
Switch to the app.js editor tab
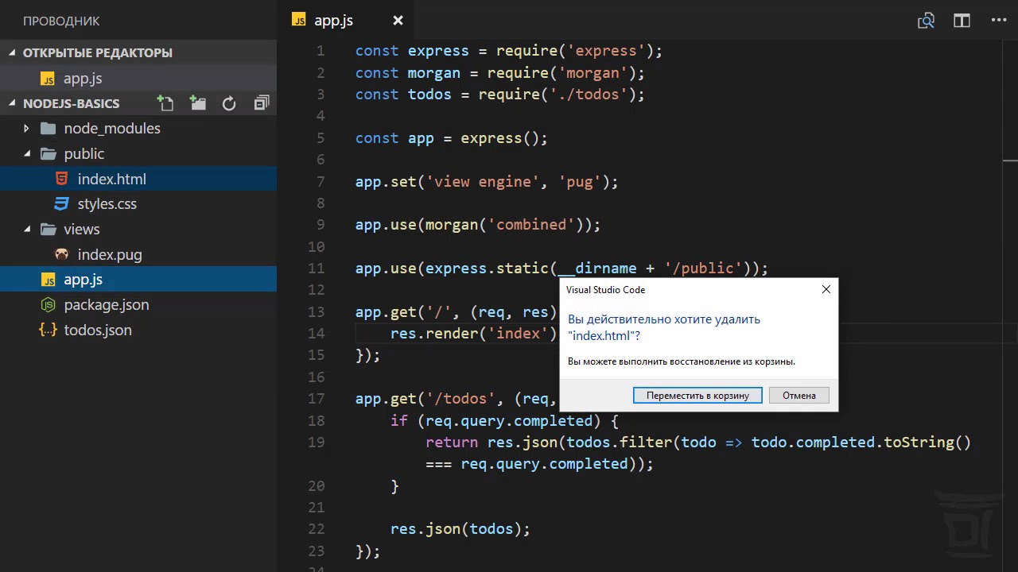(333, 21)
